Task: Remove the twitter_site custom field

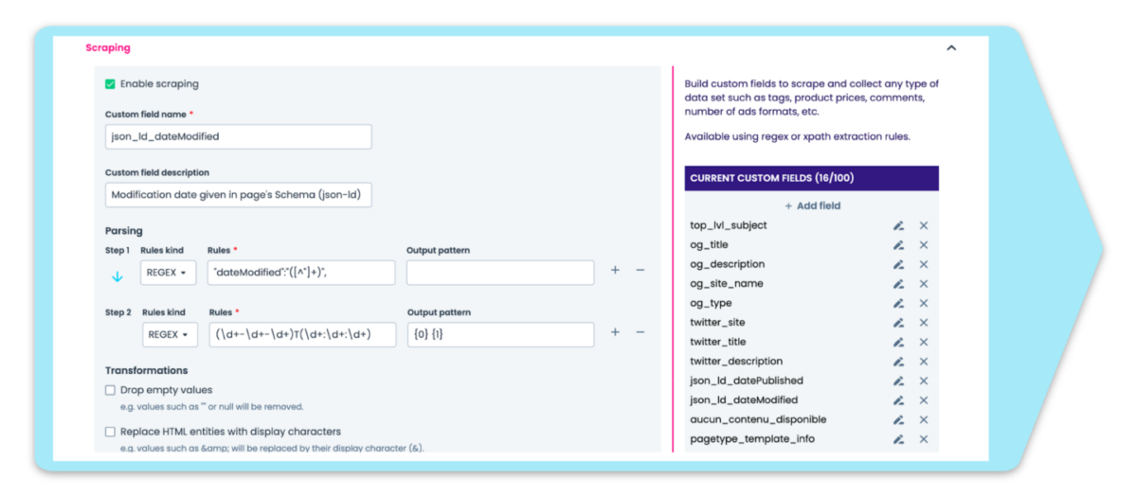Action: coord(924,323)
